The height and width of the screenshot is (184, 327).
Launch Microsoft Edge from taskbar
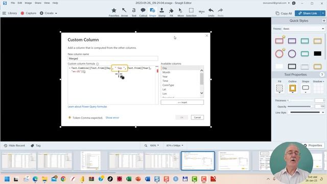35,179
